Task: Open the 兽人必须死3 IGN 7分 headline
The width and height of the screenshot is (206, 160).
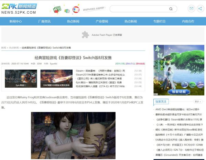Action: [180, 150]
